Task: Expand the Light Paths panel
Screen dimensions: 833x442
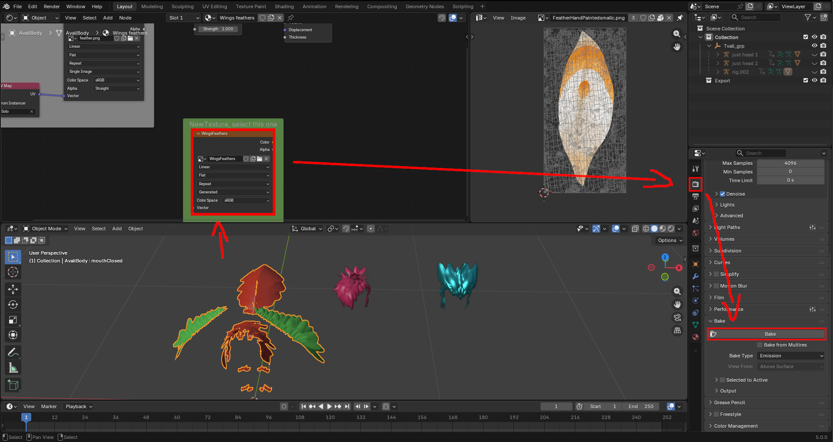Action: [x=727, y=227]
